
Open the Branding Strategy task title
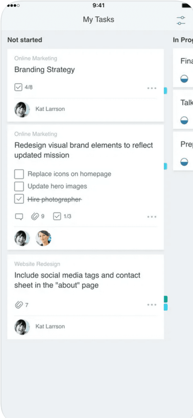[x=45, y=70]
